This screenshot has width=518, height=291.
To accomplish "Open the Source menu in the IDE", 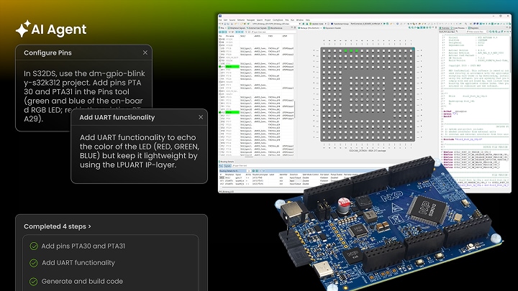I will pyautogui.click(x=232, y=20).
